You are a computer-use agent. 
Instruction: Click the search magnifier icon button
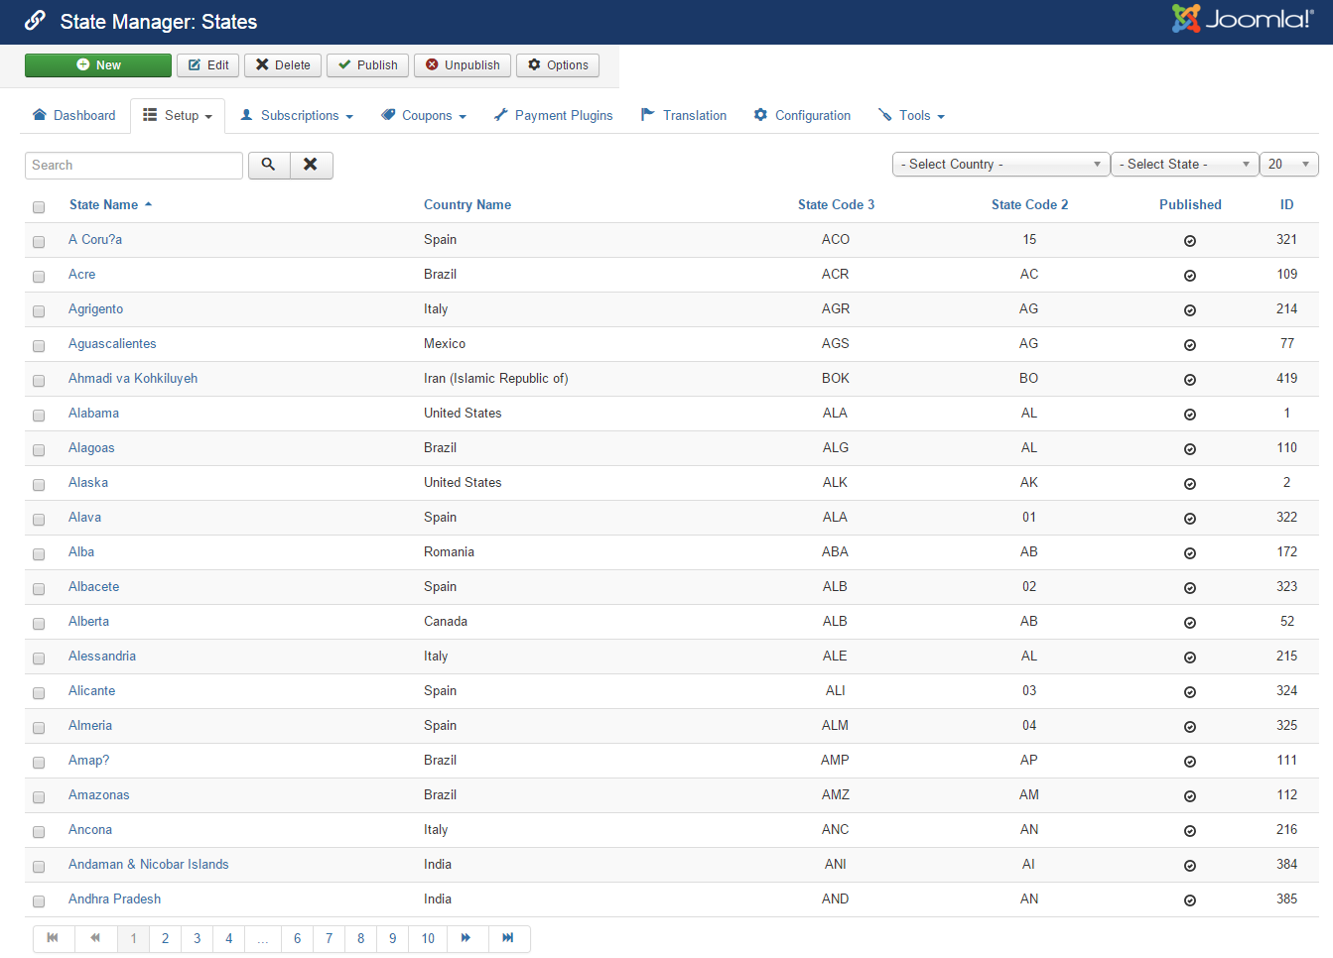[x=269, y=165]
